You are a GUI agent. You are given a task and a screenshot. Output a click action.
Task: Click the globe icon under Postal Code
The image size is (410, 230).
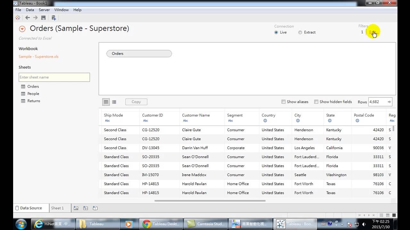click(357, 120)
